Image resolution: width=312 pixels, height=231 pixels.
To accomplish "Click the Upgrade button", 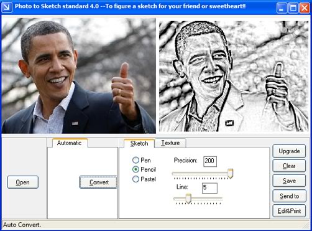I will pos(289,151).
